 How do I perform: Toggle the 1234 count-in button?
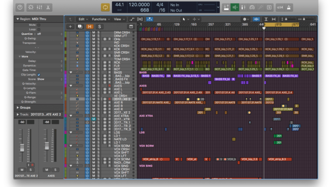point(280,7)
